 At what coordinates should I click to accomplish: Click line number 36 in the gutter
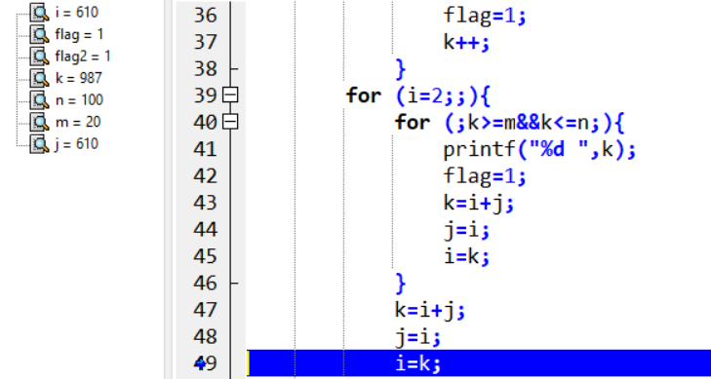[206, 16]
